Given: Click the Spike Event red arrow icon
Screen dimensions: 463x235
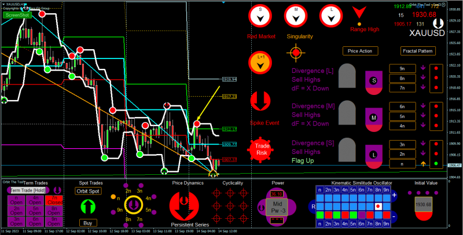Looking at the screenshot, I should coord(260,101).
